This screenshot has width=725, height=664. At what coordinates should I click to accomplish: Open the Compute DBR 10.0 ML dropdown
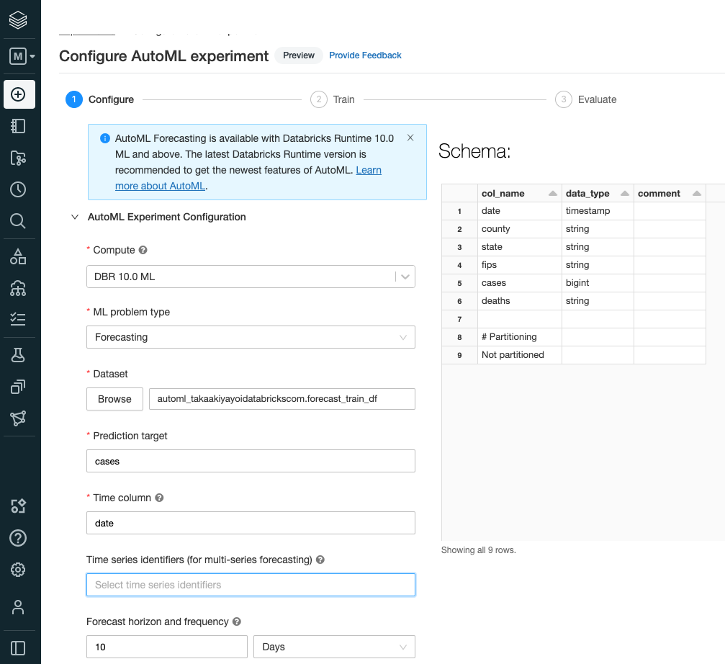point(251,277)
